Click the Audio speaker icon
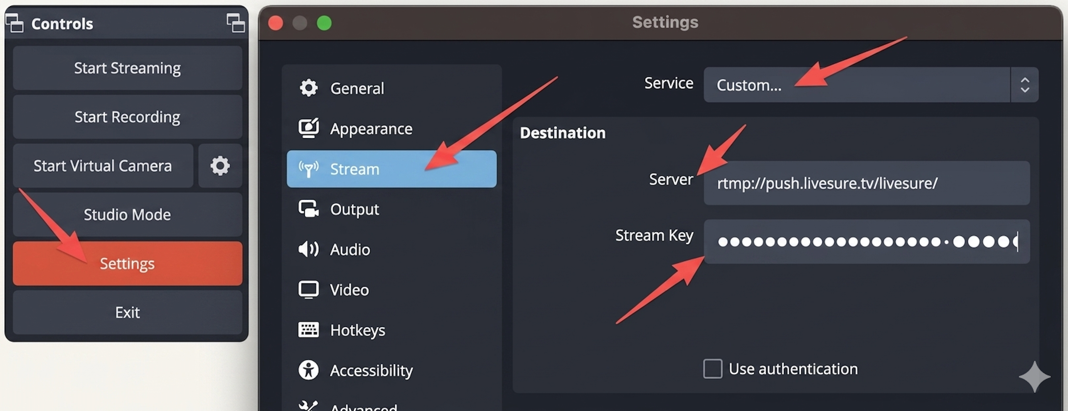 click(x=308, y=249)
